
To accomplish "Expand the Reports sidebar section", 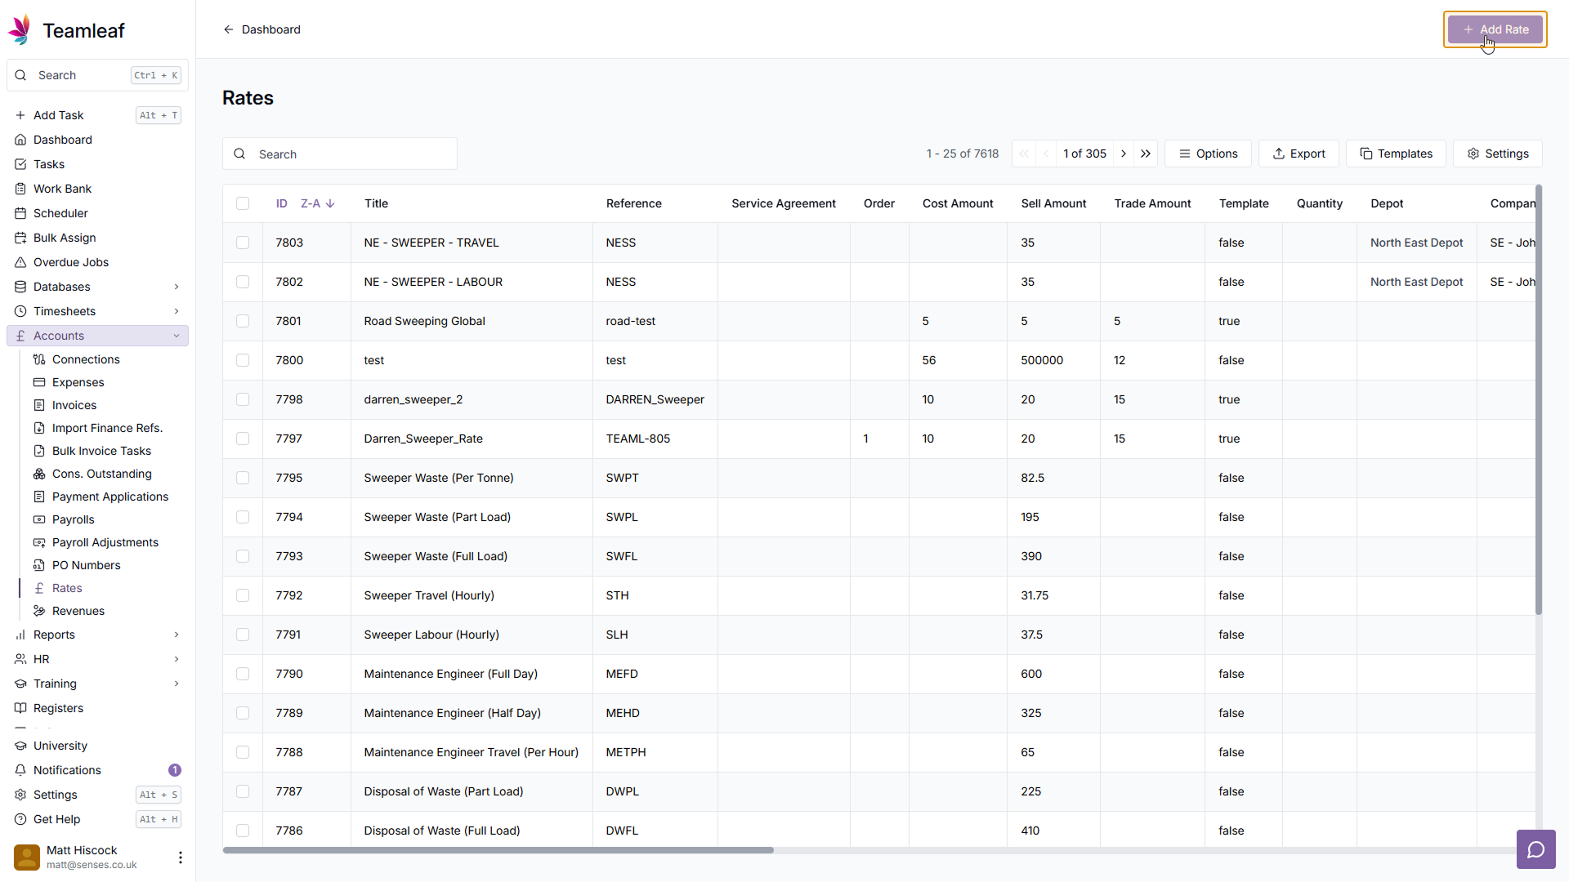I will 176,635.
